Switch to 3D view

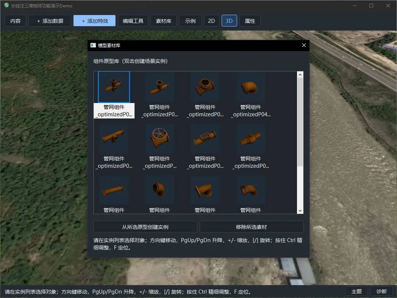(x=229, y=21)
